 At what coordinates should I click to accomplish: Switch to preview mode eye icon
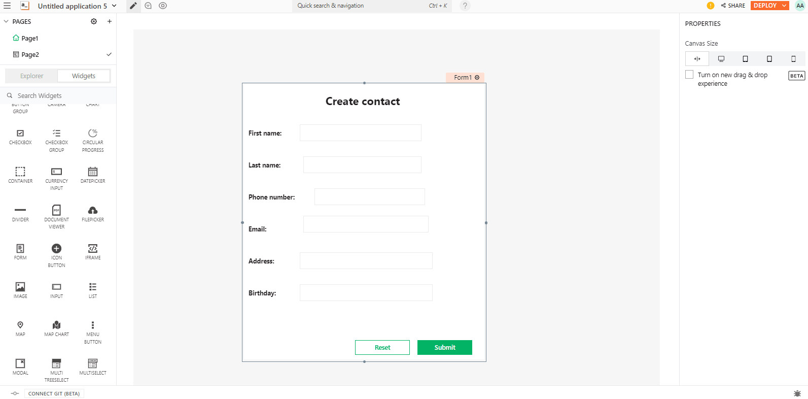coord(163,6)
